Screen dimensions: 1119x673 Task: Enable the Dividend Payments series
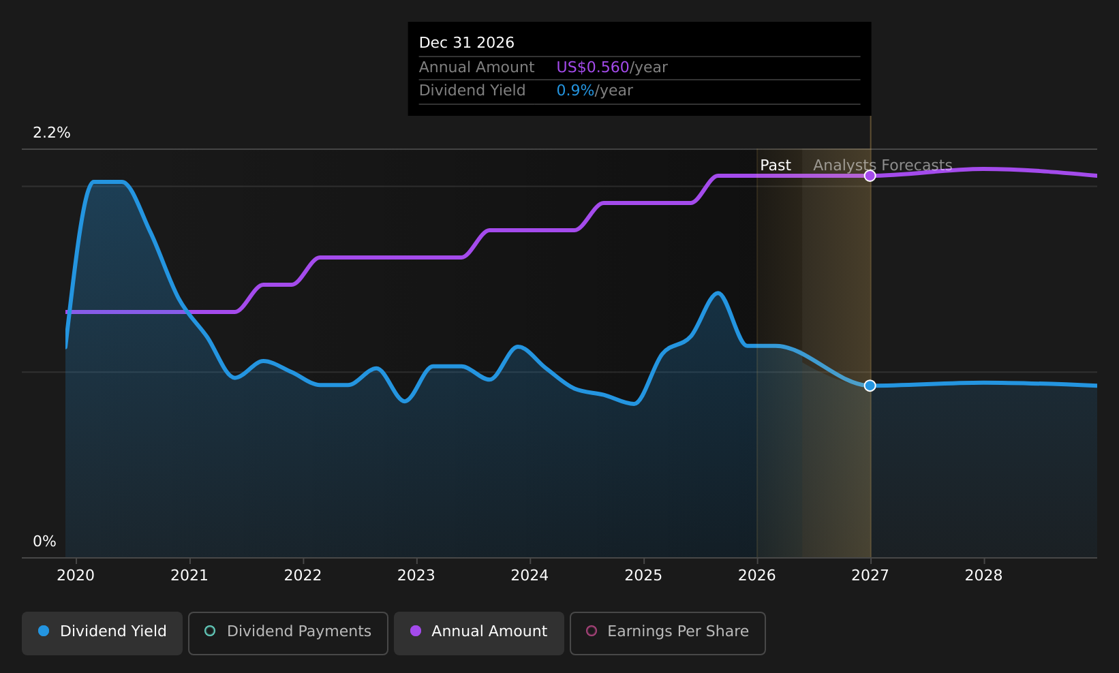pos(288,633)
